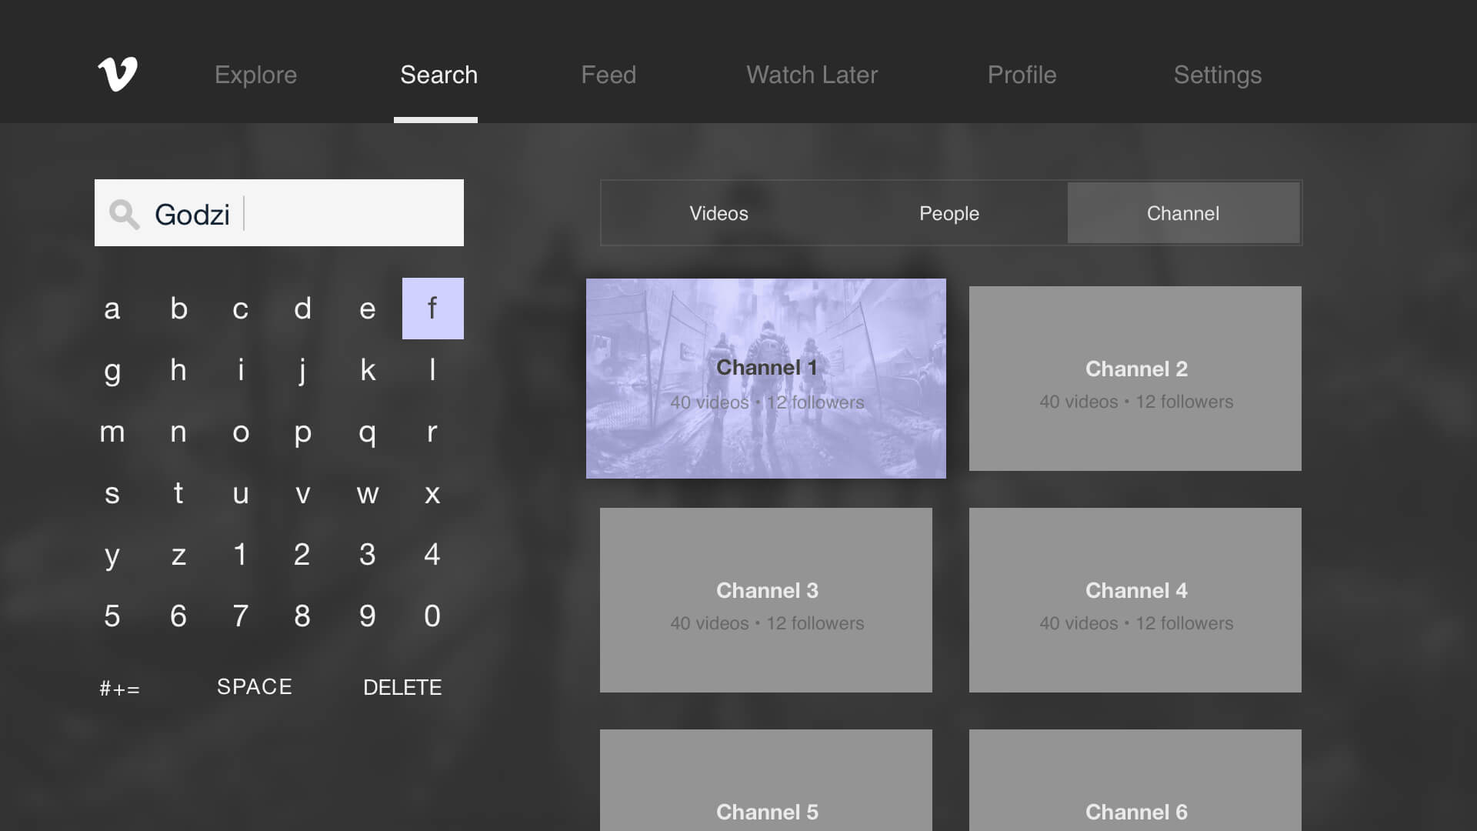Viewport: 1477px width, 831px height.
Task: Tap the l key on keyboard
Action: [432, 370]
